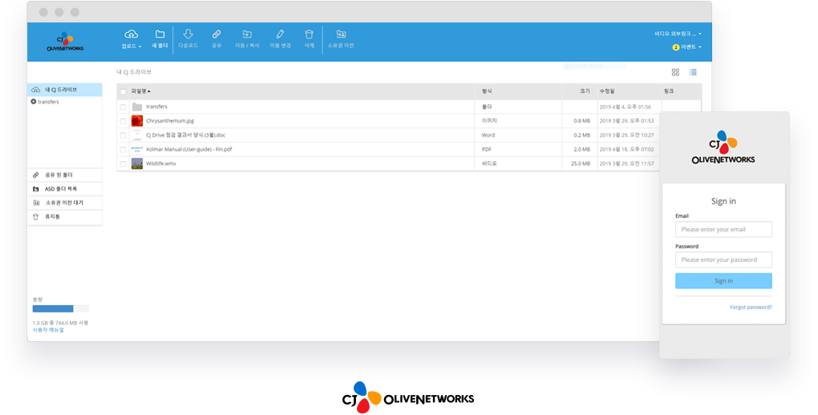The image size is (818, 415).
Task: Create a new folder (새 폴더)
Action: [160, 38]
